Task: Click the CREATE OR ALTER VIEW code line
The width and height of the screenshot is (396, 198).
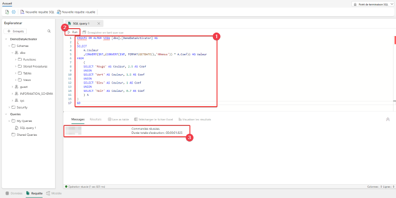Action: (x=117, y=39)
